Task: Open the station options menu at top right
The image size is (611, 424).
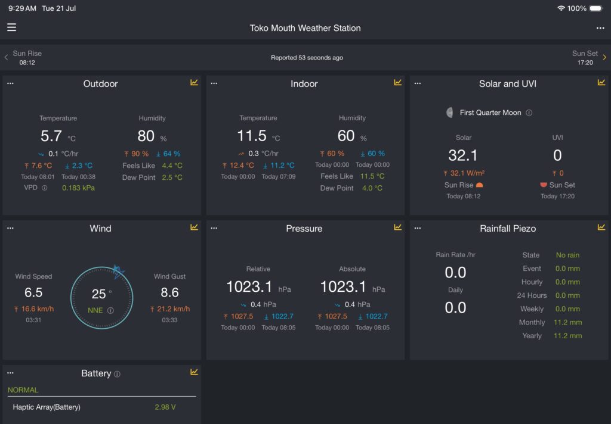Action: pos(600,28)
